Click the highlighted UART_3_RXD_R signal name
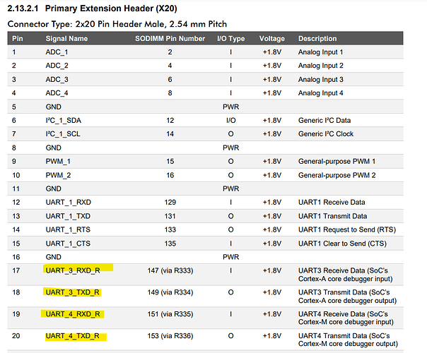The width and height of the screenshot is (427, 353). coord(74,271)
